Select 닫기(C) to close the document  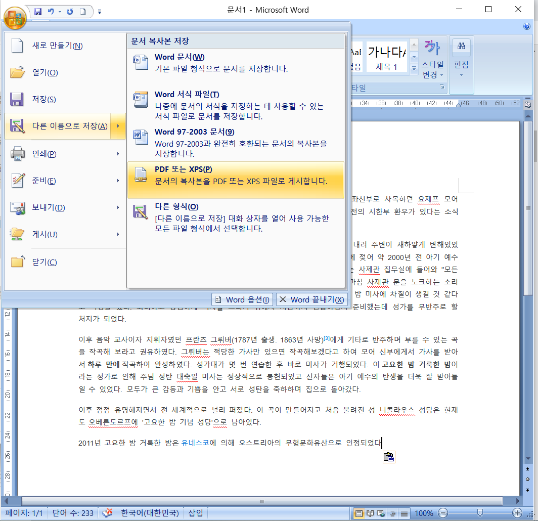65,262
